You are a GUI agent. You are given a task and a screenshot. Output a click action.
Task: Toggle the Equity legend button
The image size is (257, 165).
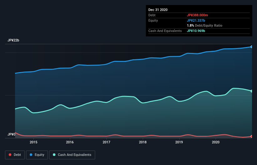pos(37,155)
